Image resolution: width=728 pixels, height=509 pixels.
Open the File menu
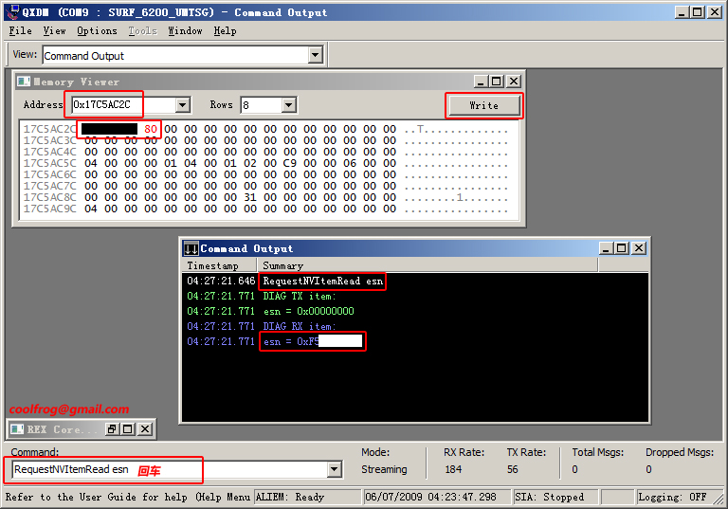pos(21,30)
